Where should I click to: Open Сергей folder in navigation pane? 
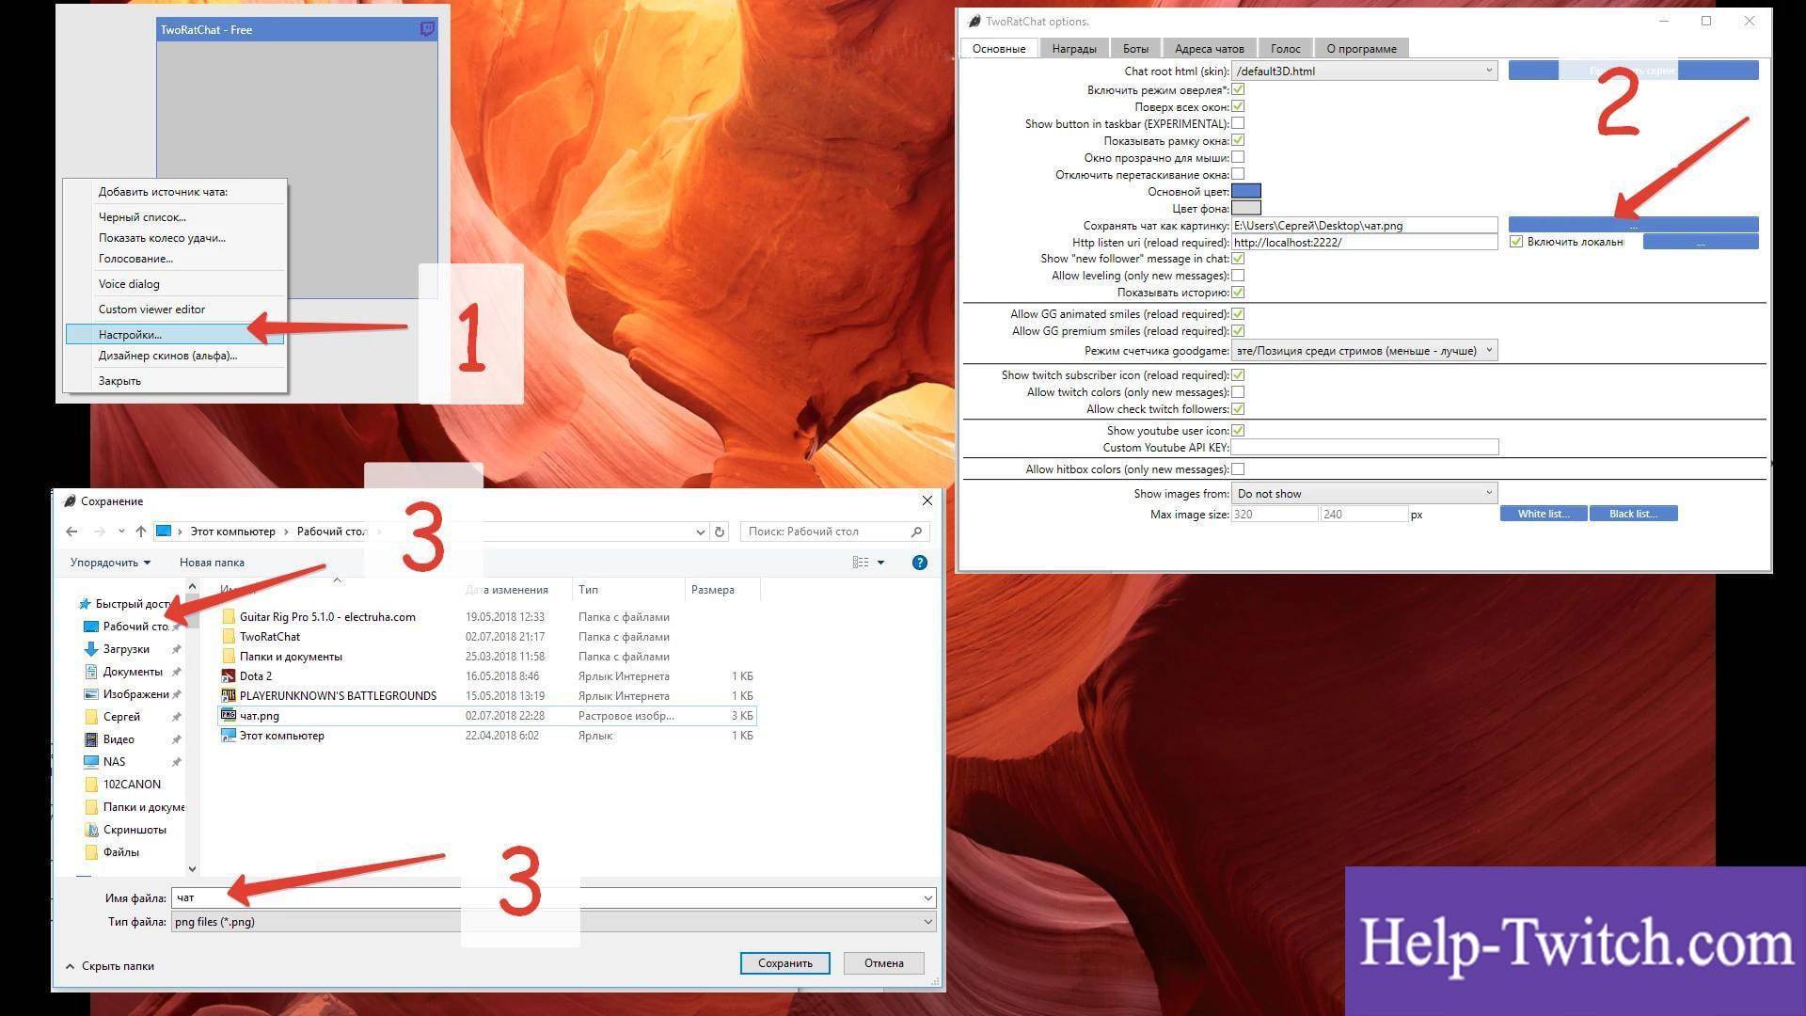tap(121, 717)
